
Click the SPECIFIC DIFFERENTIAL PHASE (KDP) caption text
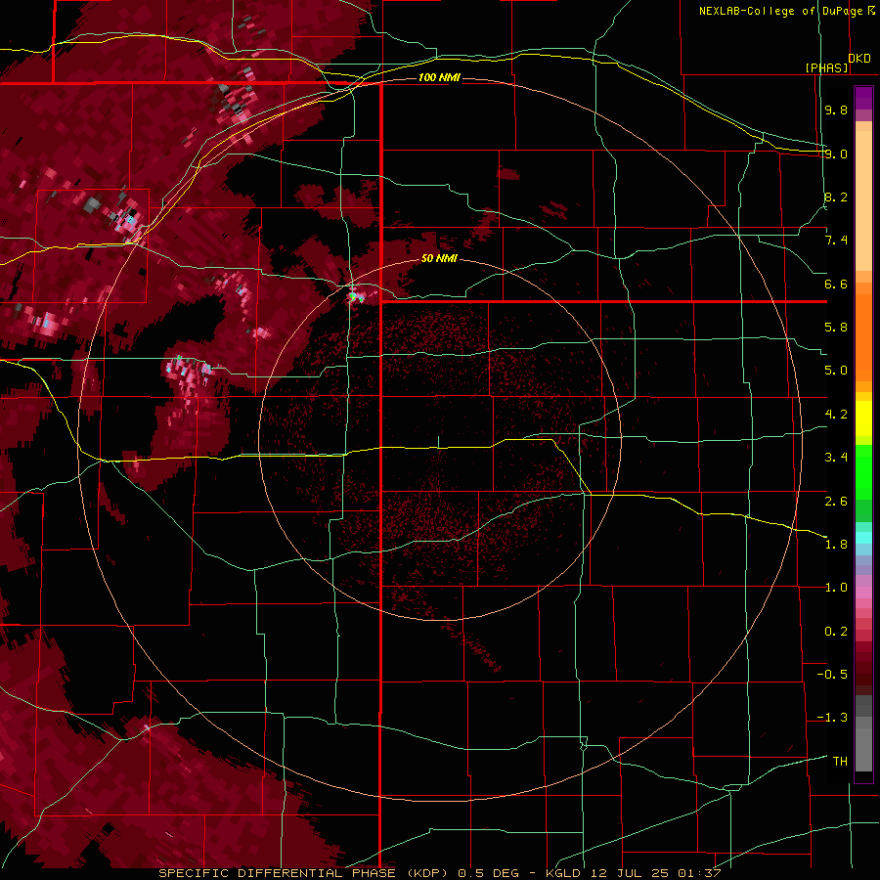[304, 873]
